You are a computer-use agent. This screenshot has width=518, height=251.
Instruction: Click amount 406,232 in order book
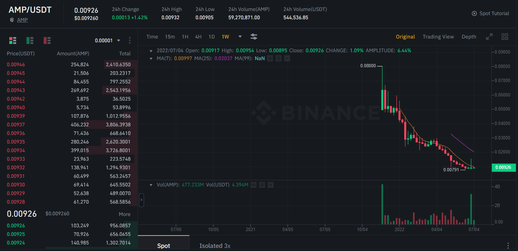coord(79,125)
